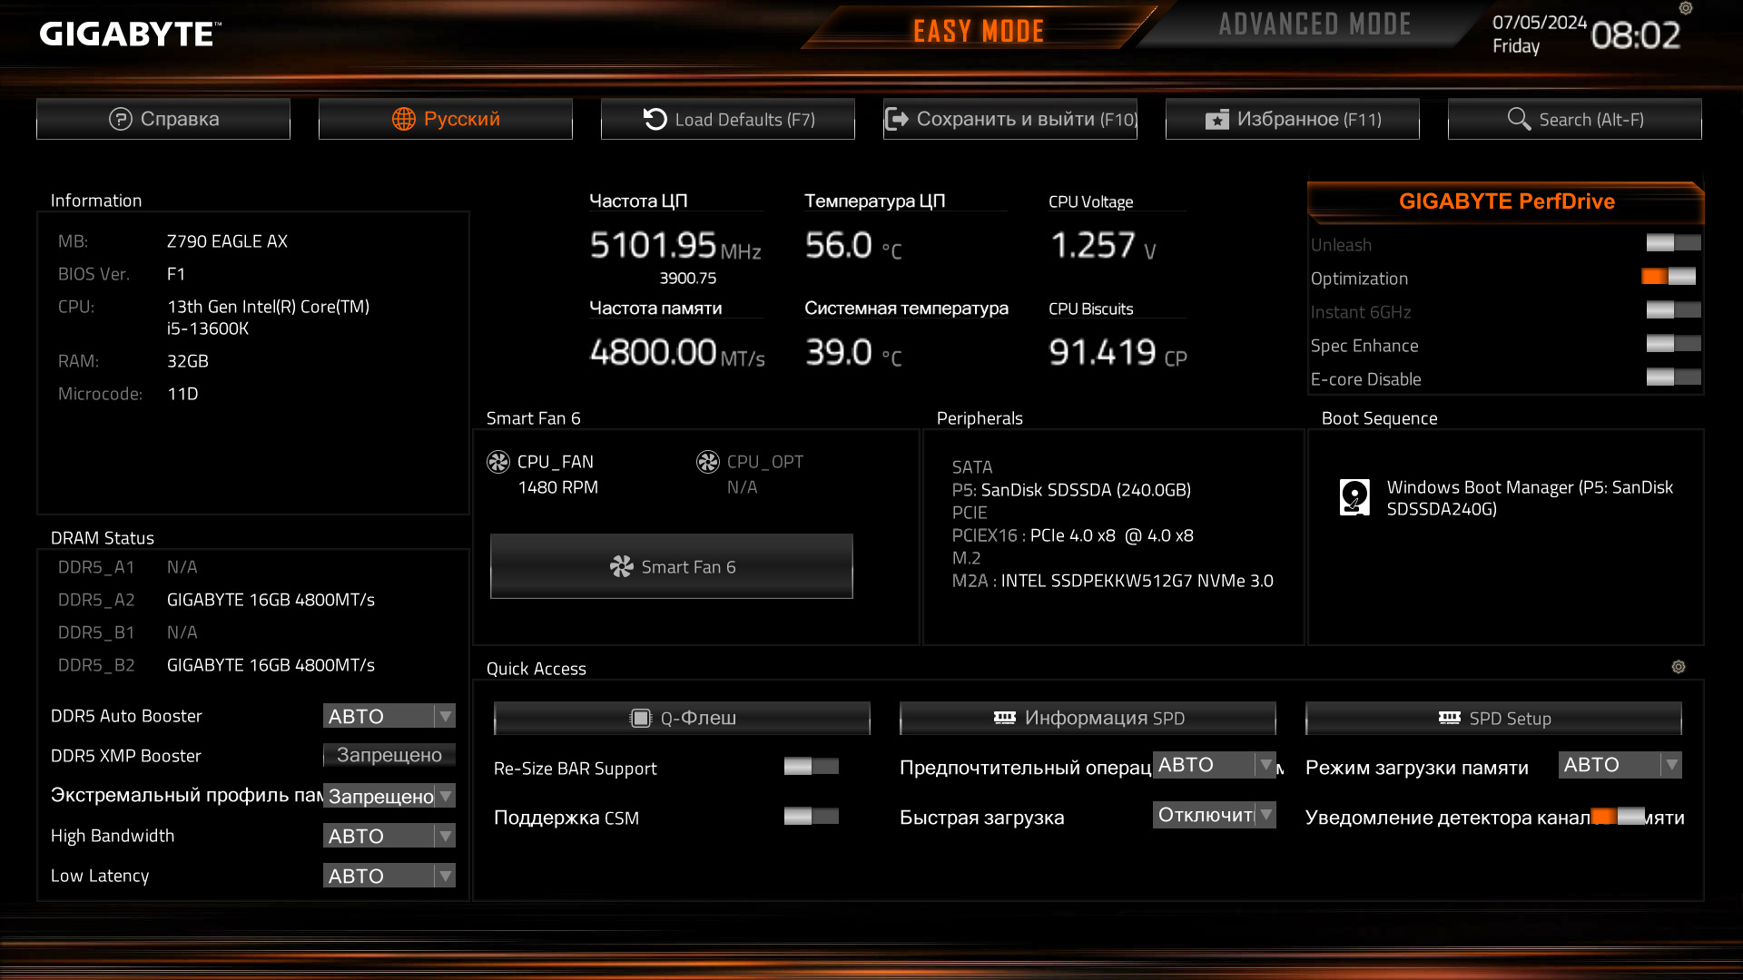Click Load Defaults (F7) button
The width and height of the screenshot is (1743, 980).
(x=728, y=119)
